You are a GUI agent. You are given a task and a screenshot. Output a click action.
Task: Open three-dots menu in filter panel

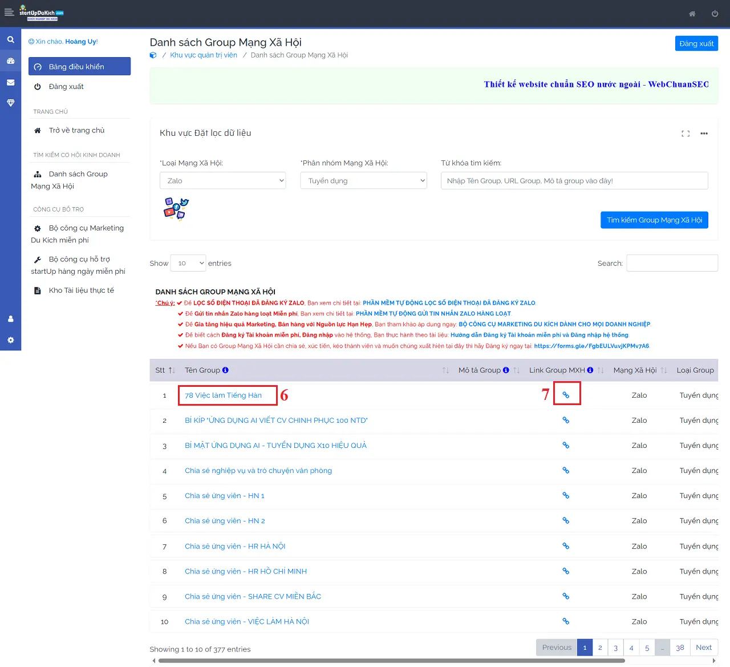[704, 134]
